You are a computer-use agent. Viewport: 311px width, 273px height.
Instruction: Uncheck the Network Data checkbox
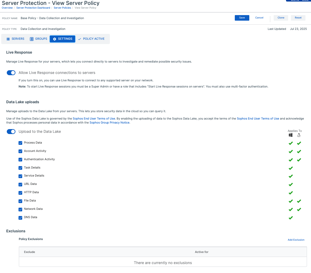click(20, 209)
